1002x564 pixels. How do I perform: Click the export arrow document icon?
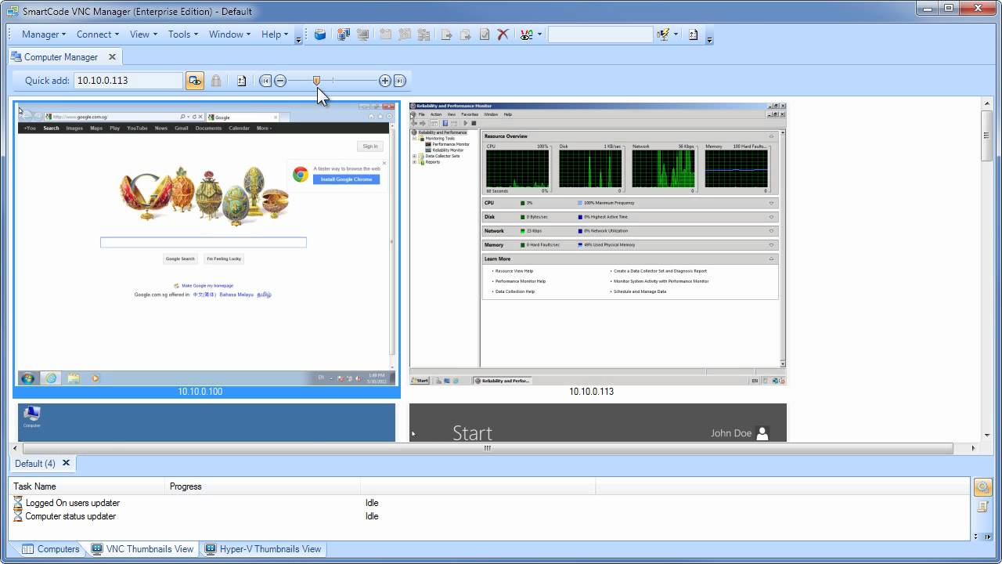coord(446,34)
